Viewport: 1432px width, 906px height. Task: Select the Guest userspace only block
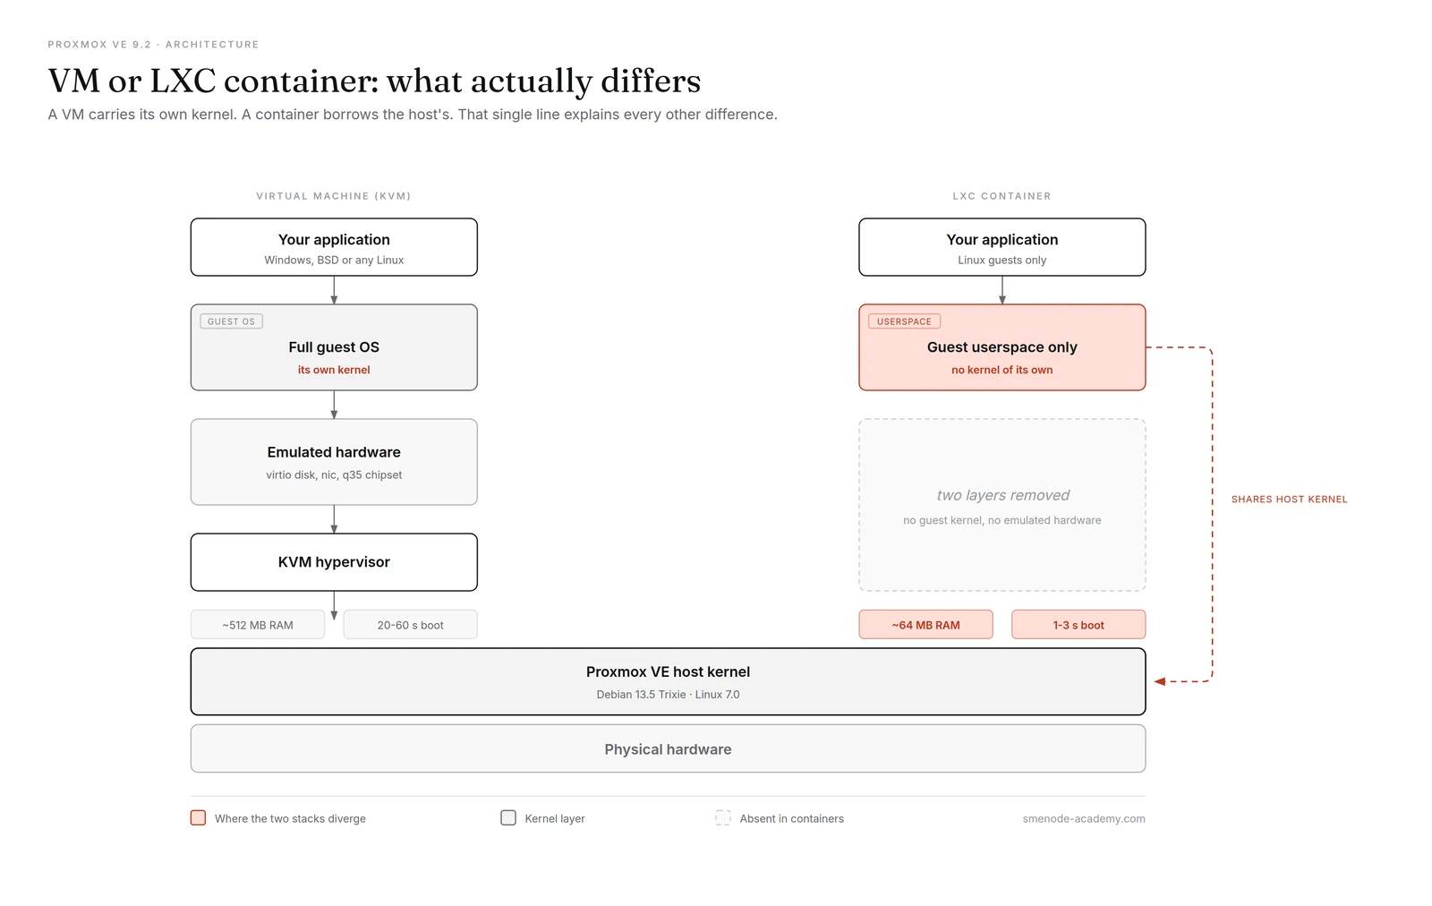pyautogui.click(x=1002, y=347)
